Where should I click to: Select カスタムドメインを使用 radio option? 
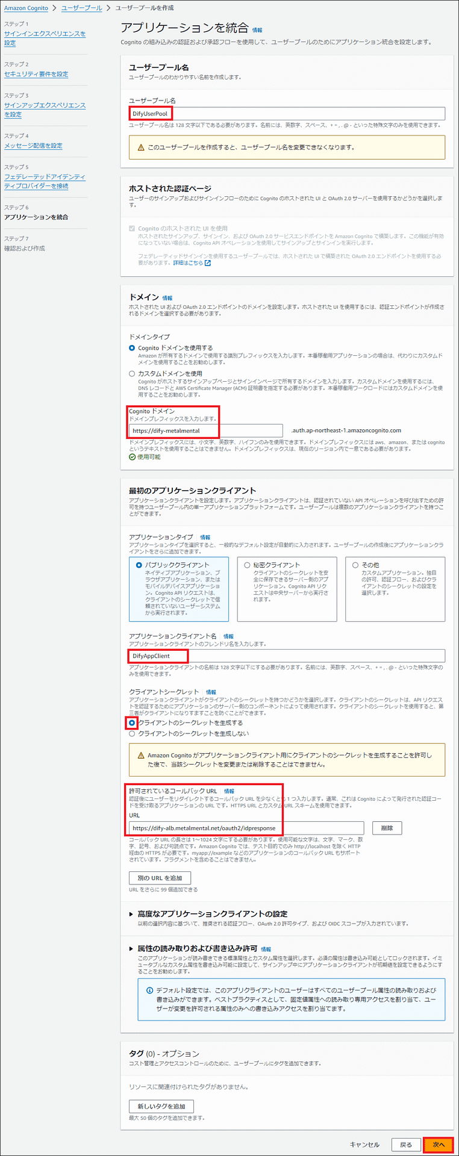pos(132,374)
